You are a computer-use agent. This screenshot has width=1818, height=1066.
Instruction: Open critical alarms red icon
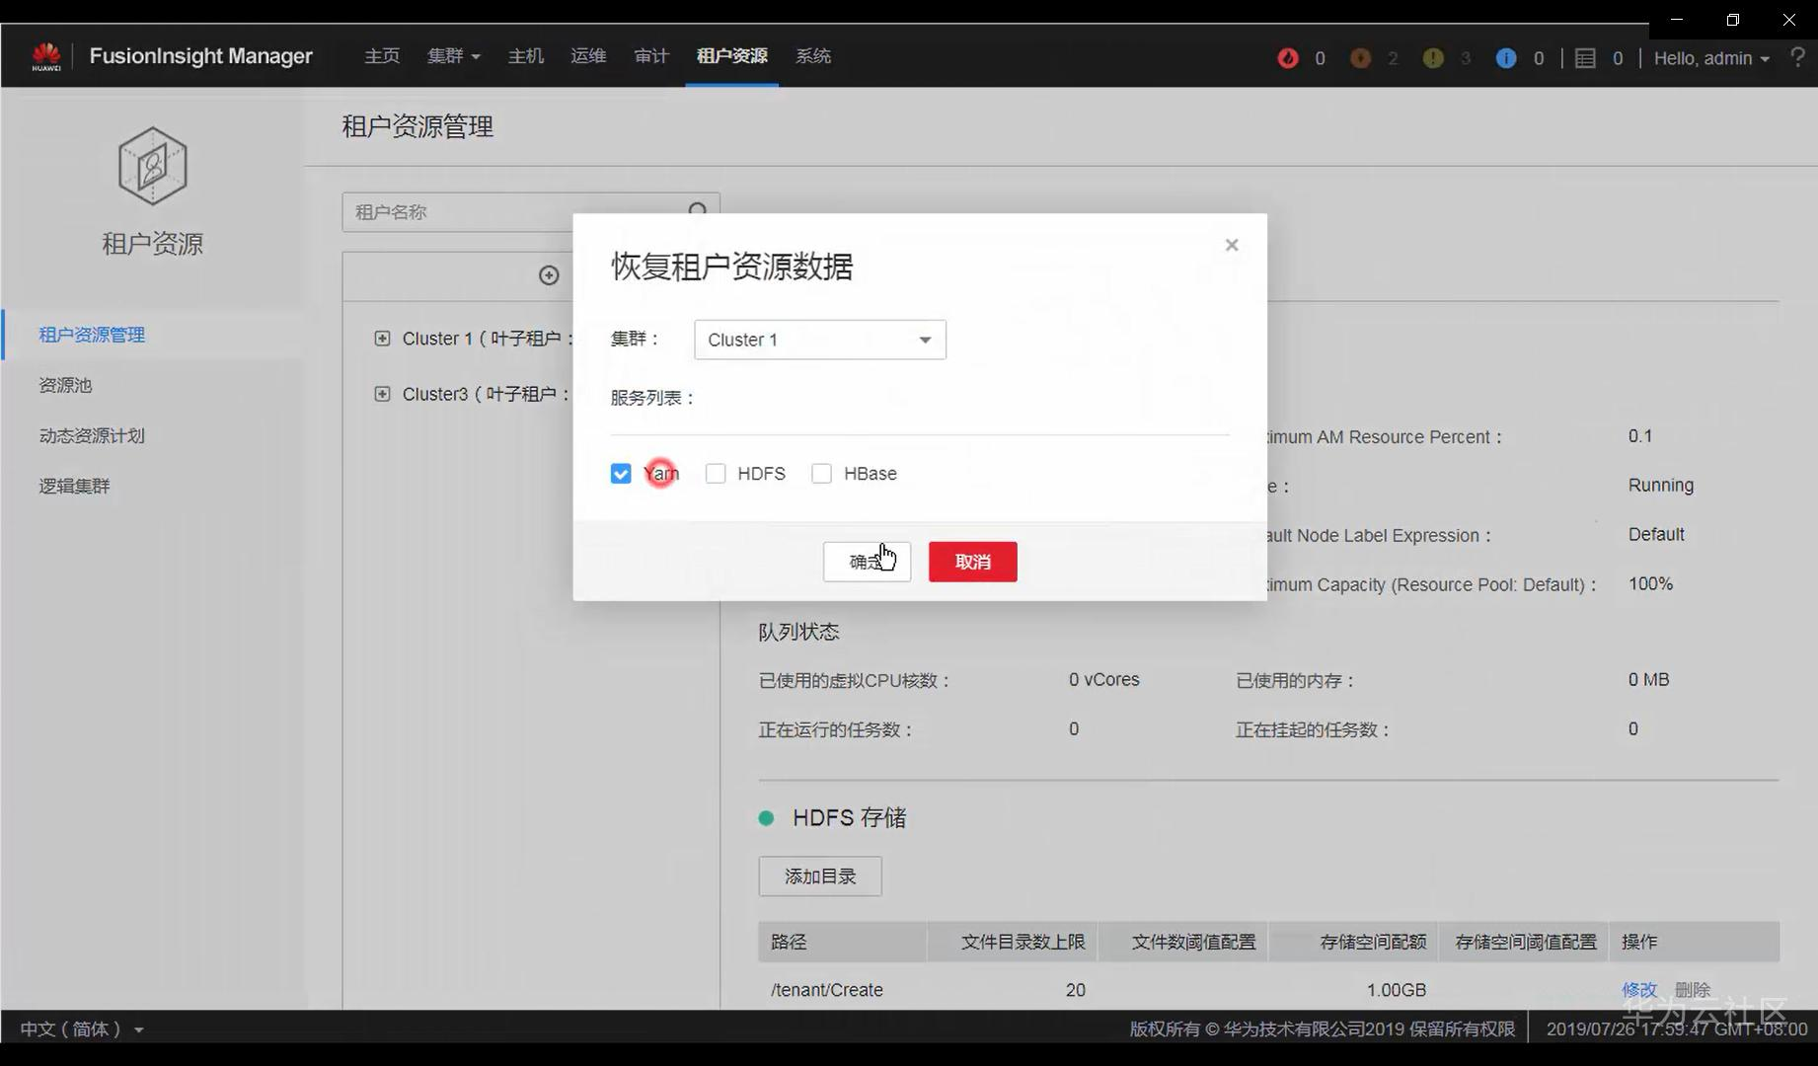click(1288, 58)
